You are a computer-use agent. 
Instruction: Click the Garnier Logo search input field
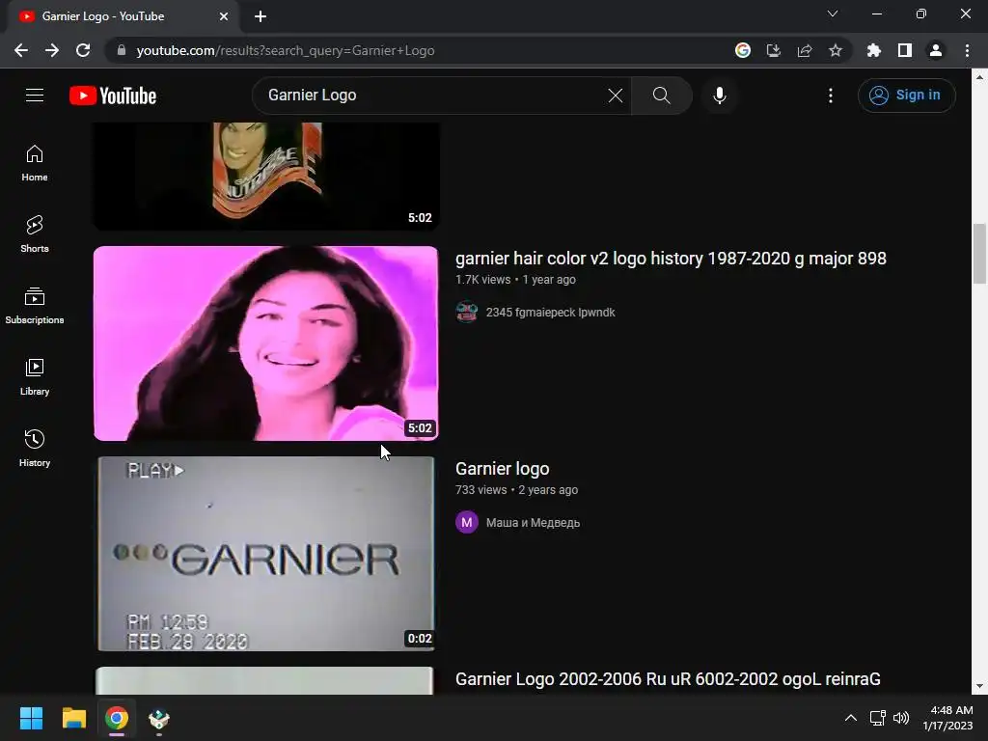pos(435,96)
